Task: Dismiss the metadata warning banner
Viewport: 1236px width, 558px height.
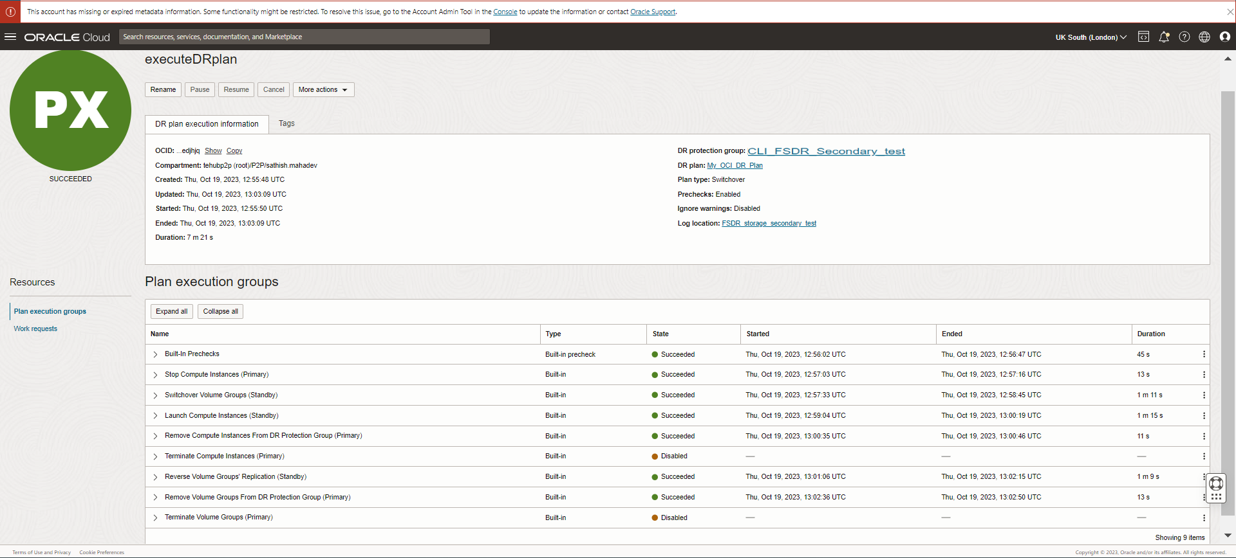Action: click(1230, 12)
